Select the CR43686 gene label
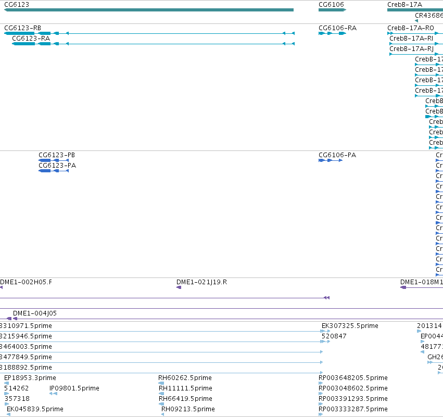Screen dimensions: 443x417 pyautogui.click(x=429, y=16)
